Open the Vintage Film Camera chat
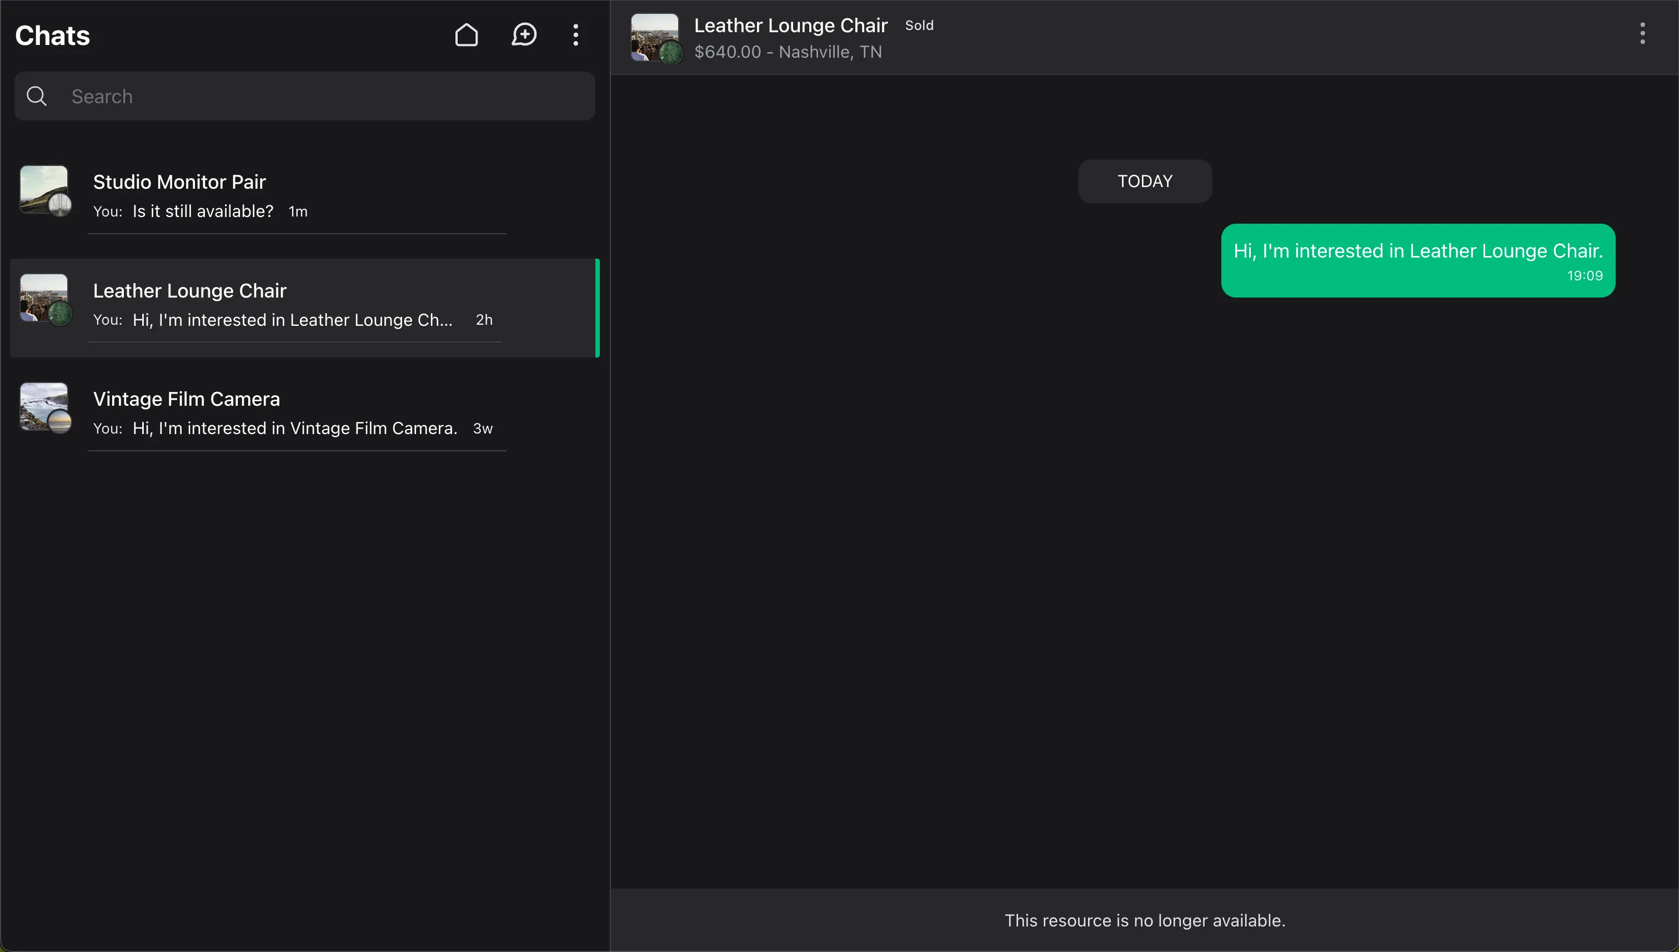Image resolution: width=1679 pixels, height=952 pixels. [x=305, y=416]
